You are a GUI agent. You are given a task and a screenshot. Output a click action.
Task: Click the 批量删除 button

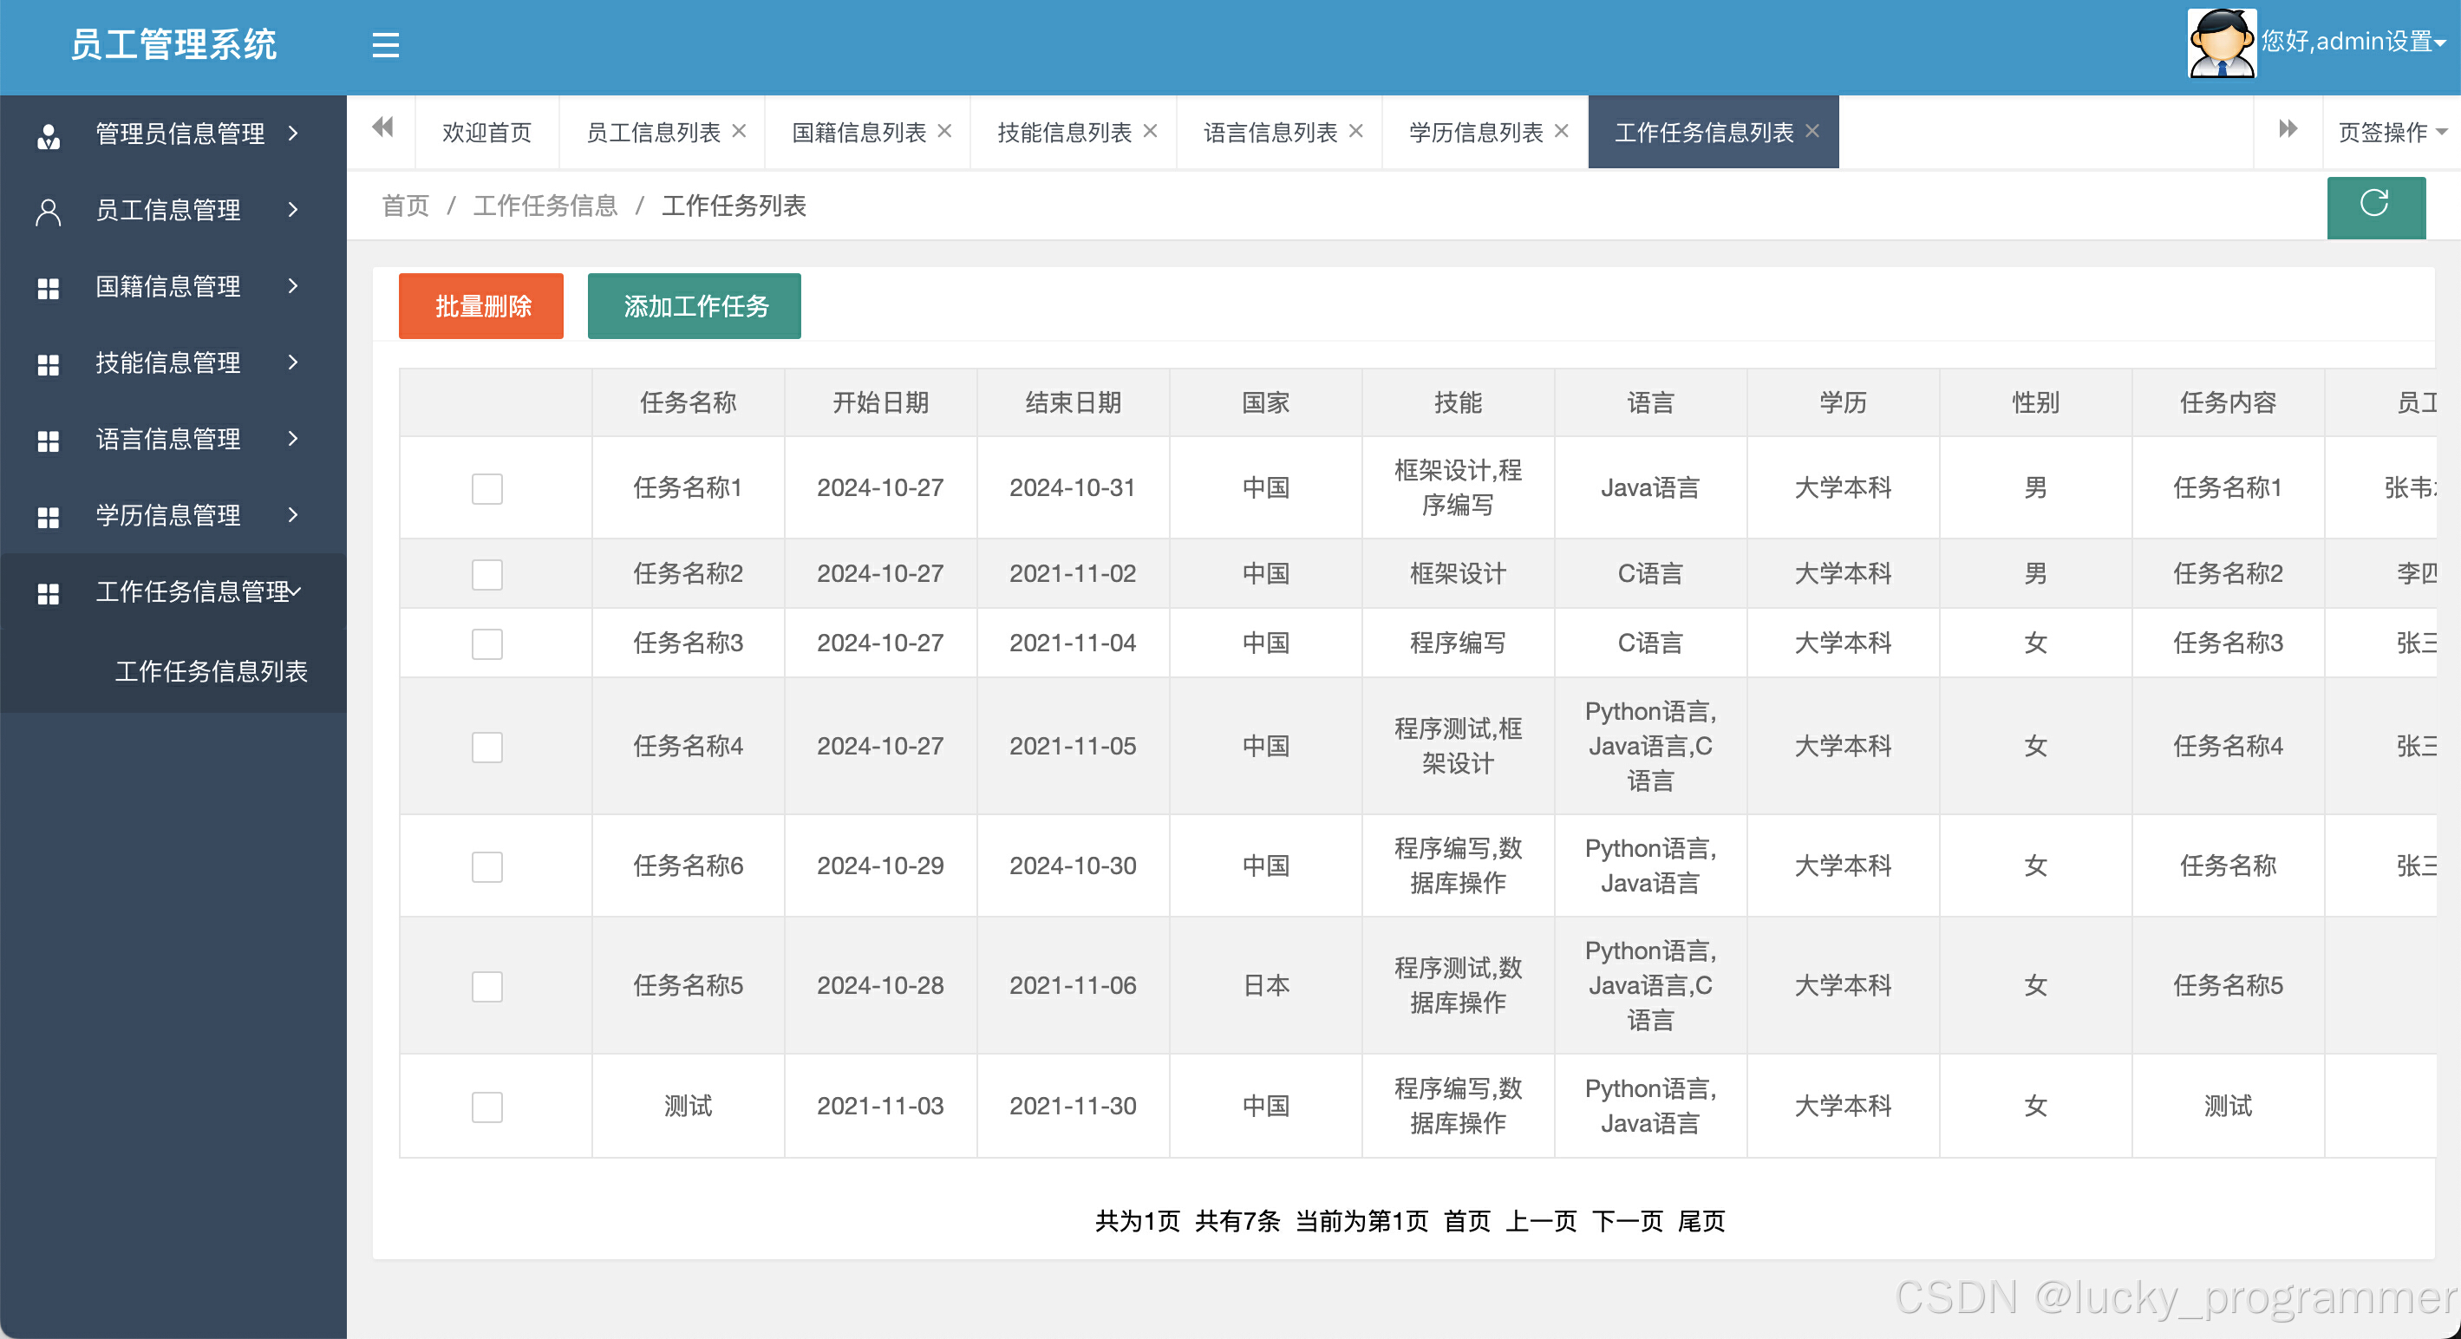click(481, 306)
